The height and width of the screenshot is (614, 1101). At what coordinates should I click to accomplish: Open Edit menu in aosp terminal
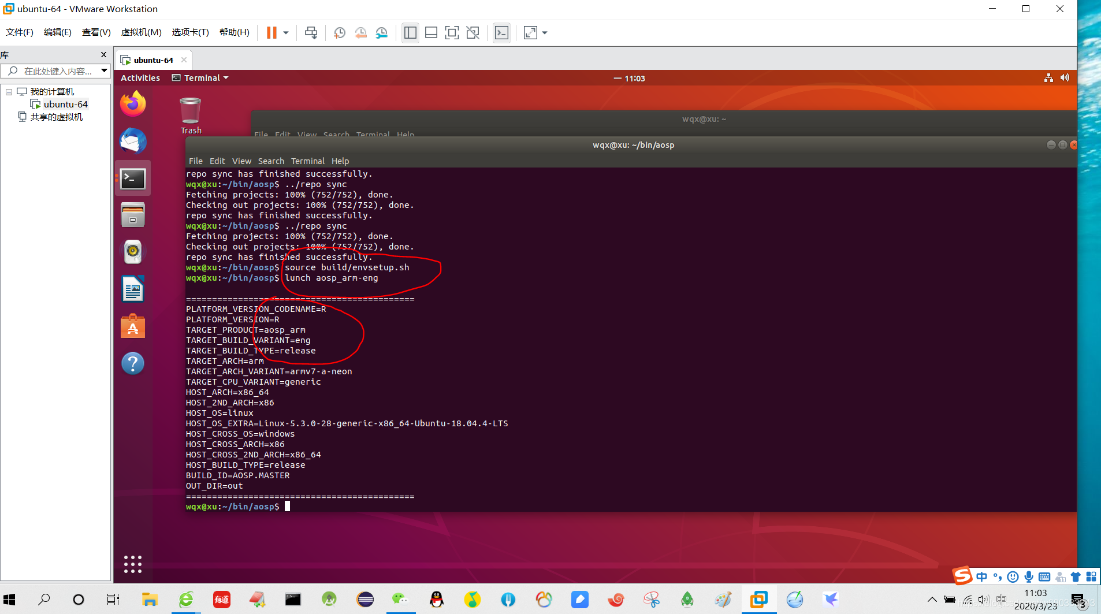click(217, 161)
